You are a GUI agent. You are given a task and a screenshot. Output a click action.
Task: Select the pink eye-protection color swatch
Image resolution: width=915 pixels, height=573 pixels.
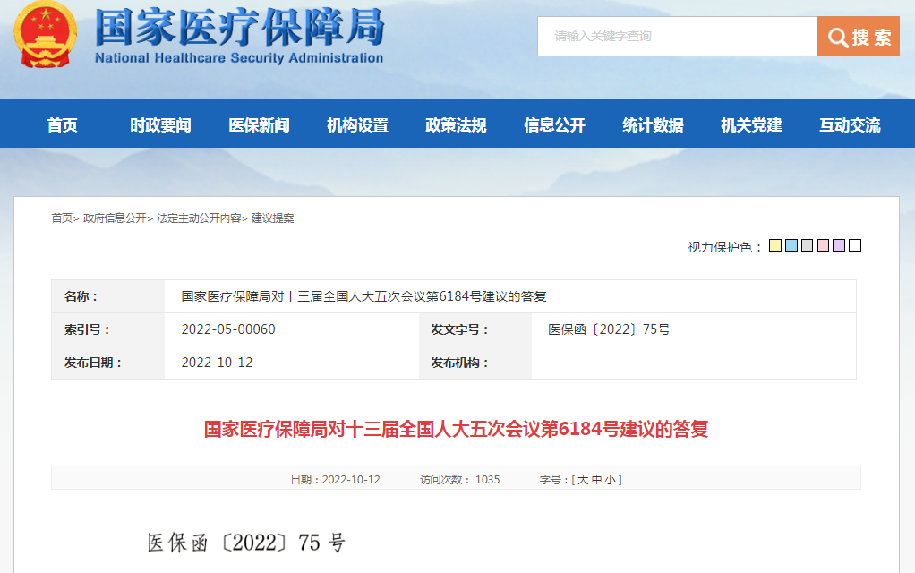[823, 245]
